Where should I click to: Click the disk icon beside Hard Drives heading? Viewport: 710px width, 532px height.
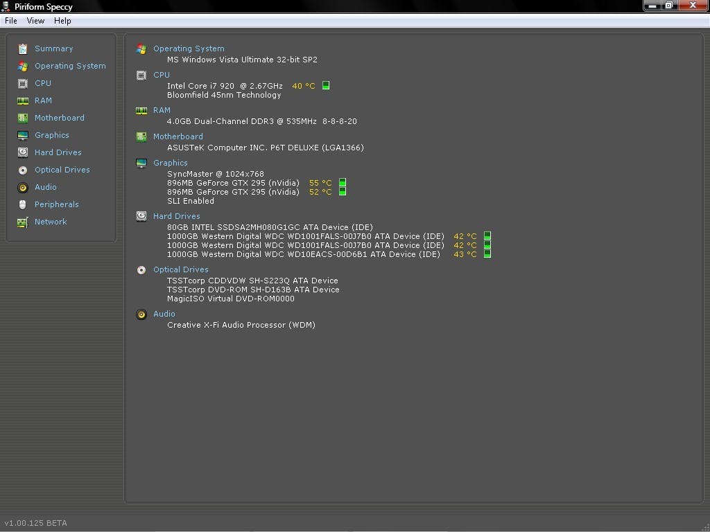click(141, 216)
